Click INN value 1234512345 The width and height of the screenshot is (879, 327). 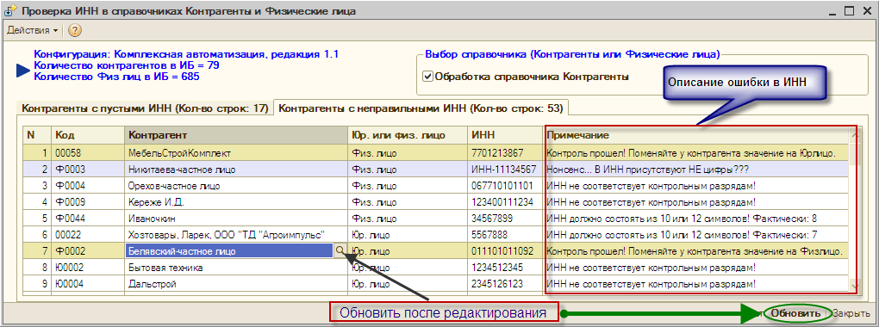(x=505, y=268)
